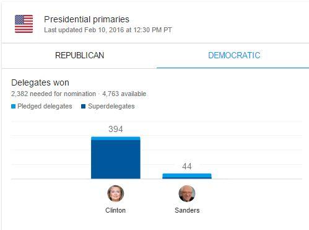Click the Last updated timestamp text
309x230 pixels.
pyautogui.click(x=108, y=30)
